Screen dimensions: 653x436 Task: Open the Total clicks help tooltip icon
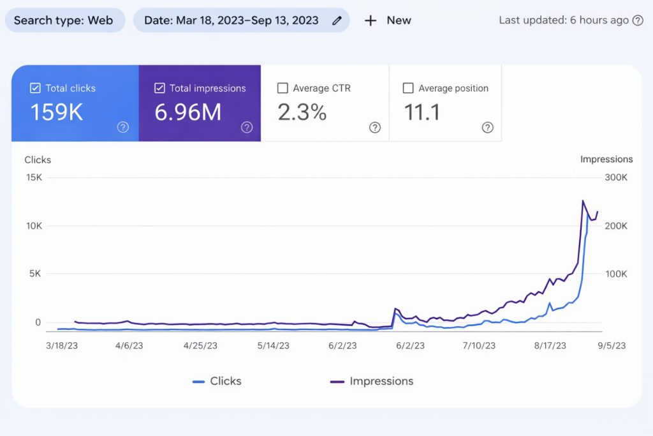(x=122, y=127)
